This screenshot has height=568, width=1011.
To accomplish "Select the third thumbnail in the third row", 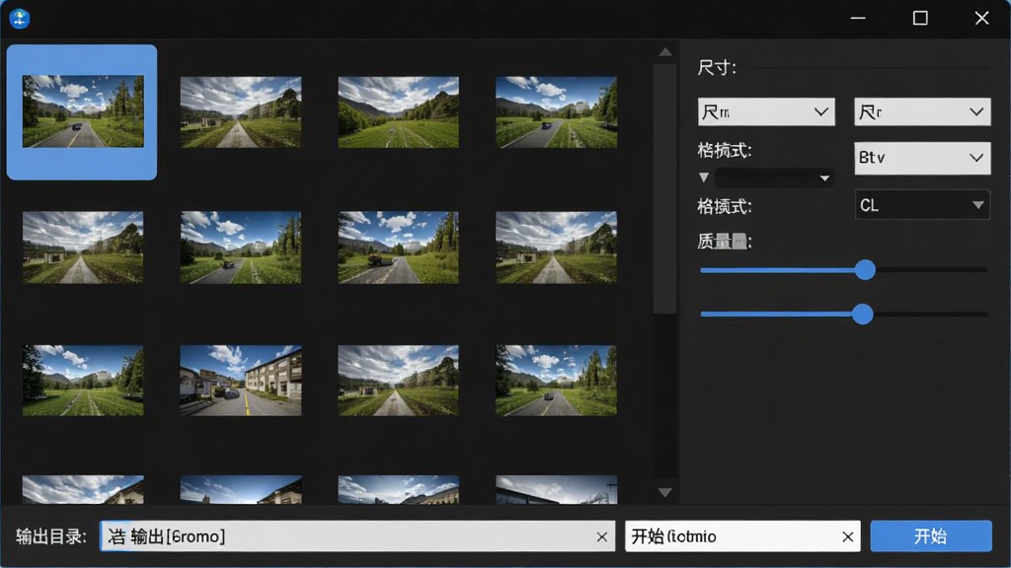I will tap(399, 380).
